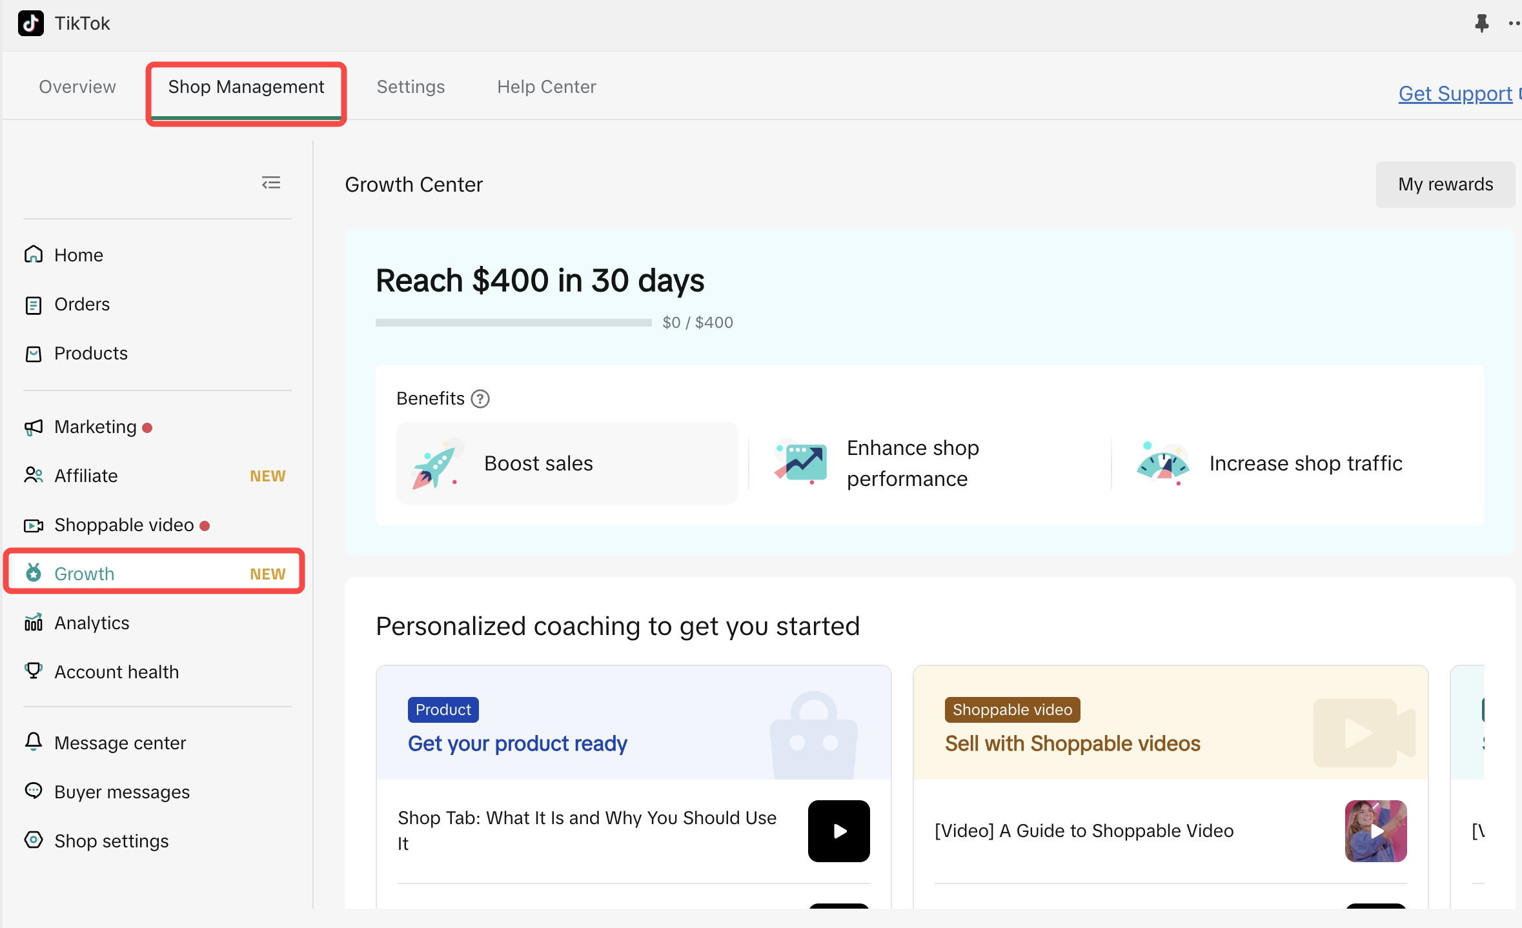Image resolution: width=1522 pixels, height=928 pixels.
Task: Pin the TikTok app with pin icon
Action: tap(1481, 24)
